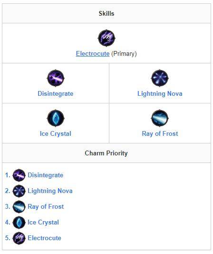Click the Lightning Nova icon in Charm Priority
Screen dimensions: 213x254
19,191
